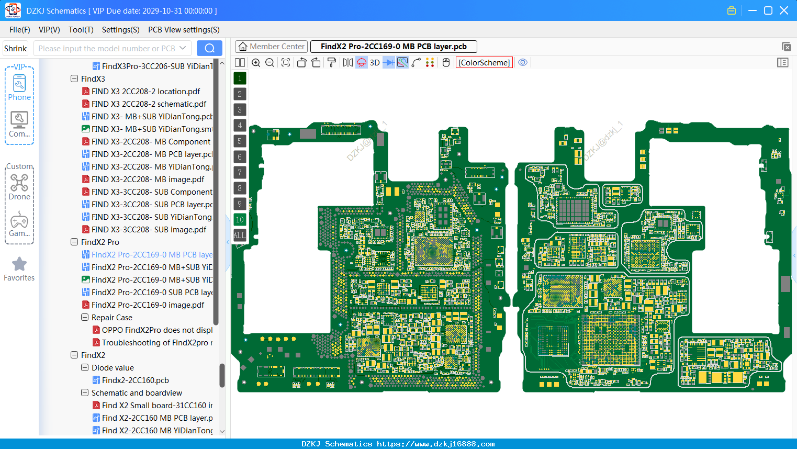The image size is (797, 449).
Task: Zoom in on the PCB view
Action: [x=256, y=63]
